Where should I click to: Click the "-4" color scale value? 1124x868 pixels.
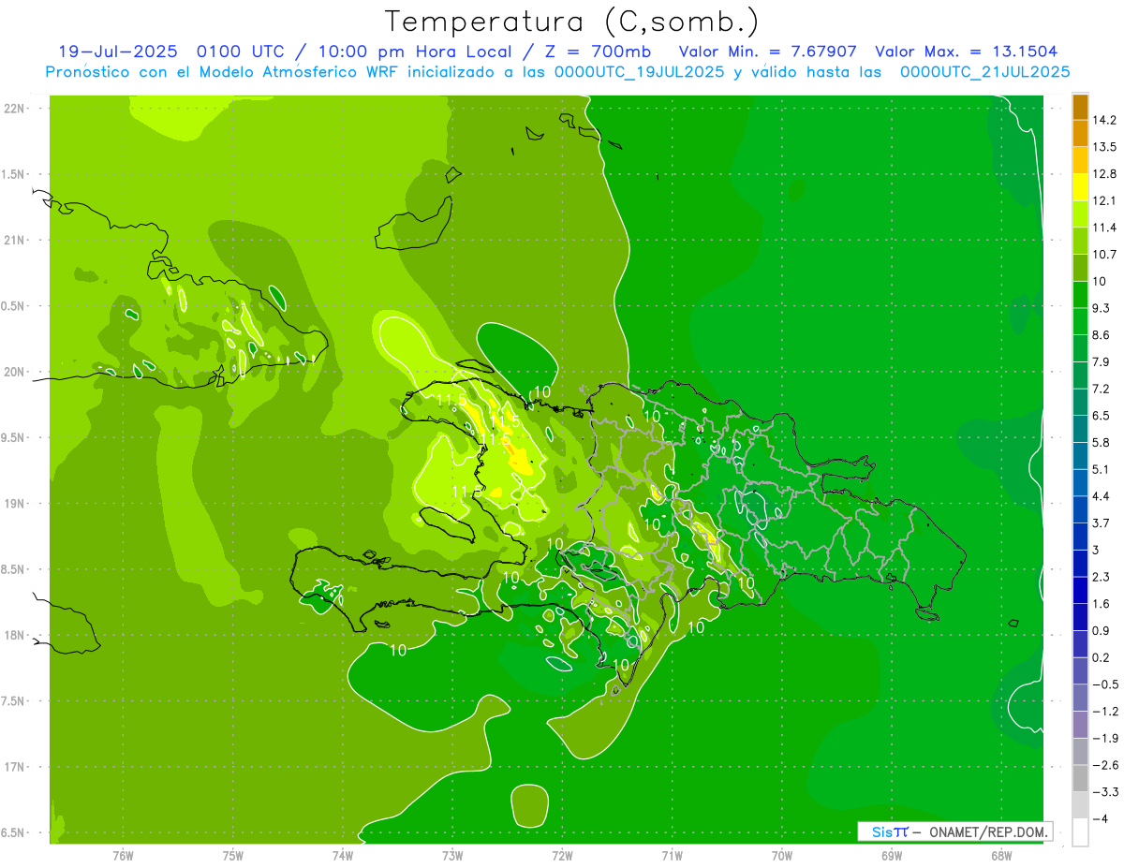click(1100, 819)
